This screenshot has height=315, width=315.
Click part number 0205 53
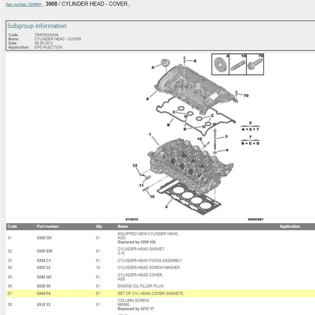43,267
